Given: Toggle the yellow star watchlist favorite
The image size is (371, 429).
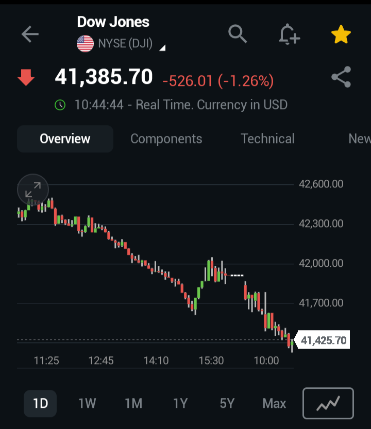Looking at the screenshot, I should click(x=341, y=35).
